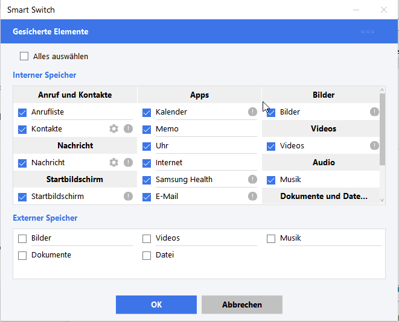
Task: Uncheck Kalender checkbox
Action: point(147,112)
